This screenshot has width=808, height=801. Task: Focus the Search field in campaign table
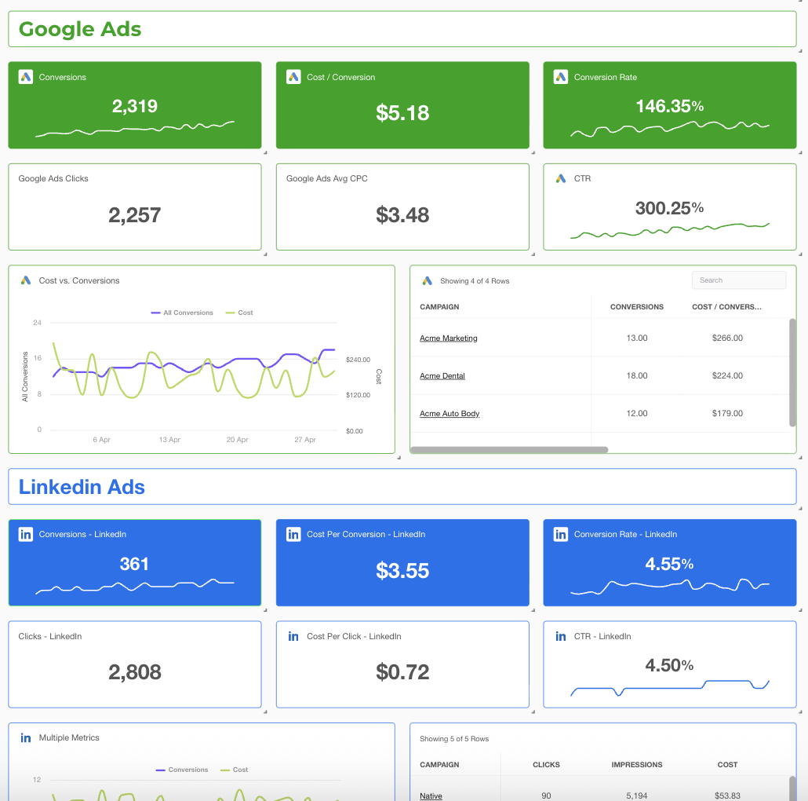point(738,280)
